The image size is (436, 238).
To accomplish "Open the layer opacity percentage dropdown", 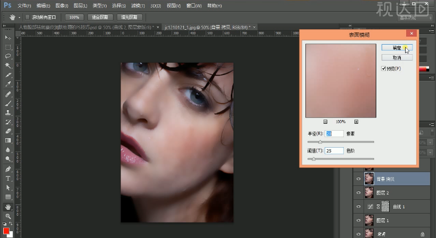I will (x=431, y=143).
